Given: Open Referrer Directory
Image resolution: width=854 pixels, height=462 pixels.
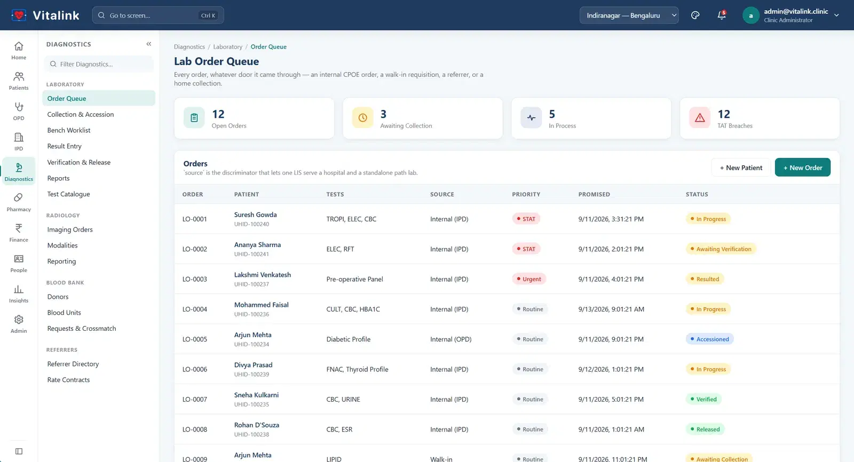Looking at the screenshot, I should (99, 364).
